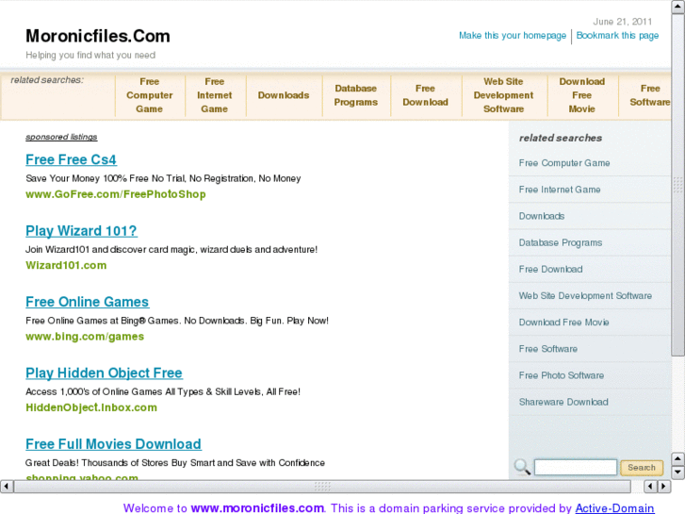
Task: Click the Search button
Action: 642,467
